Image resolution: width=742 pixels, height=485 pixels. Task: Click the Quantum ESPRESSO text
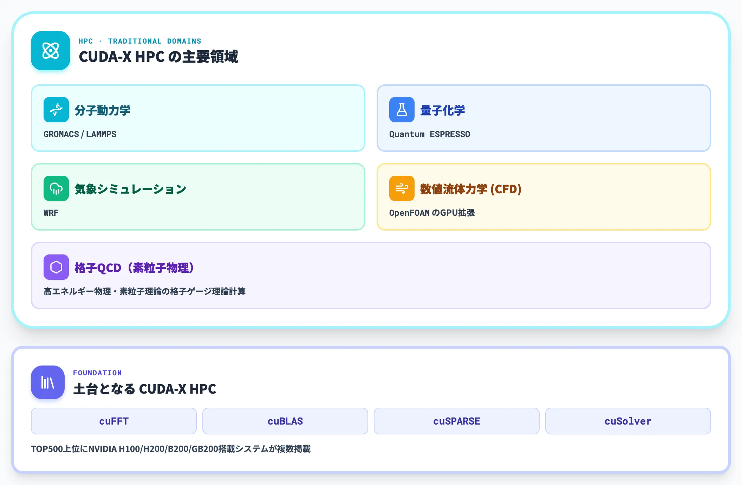[x=429, y=134]
